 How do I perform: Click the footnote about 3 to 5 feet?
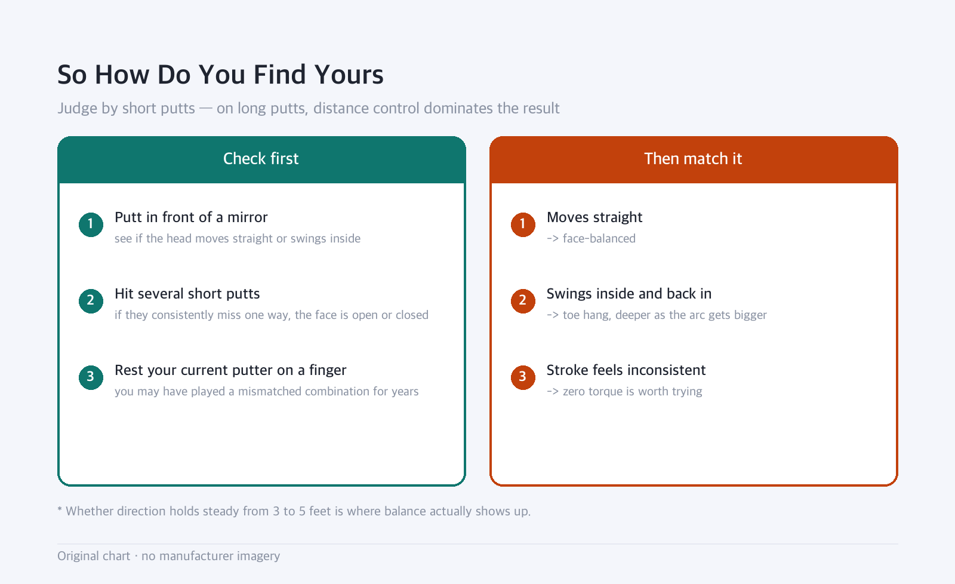point(294,511)
